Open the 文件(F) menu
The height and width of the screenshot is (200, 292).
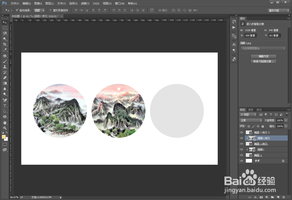(x=15, y=3)
